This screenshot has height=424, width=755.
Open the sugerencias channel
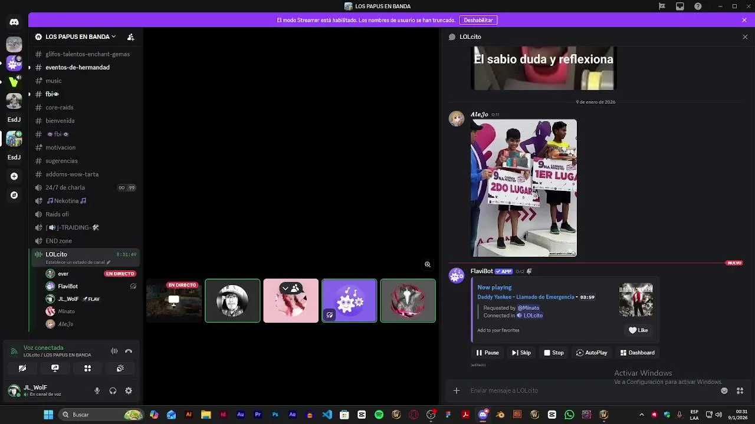(84, 161)
